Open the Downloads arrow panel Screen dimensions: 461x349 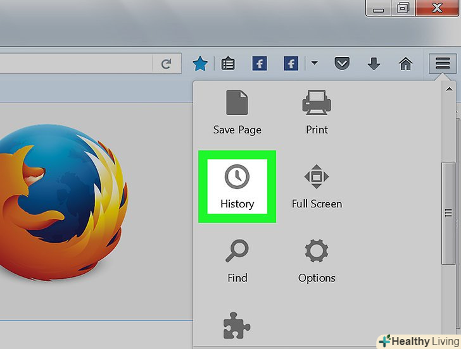(374, 63)
